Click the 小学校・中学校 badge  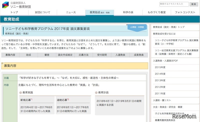(137, 27)
